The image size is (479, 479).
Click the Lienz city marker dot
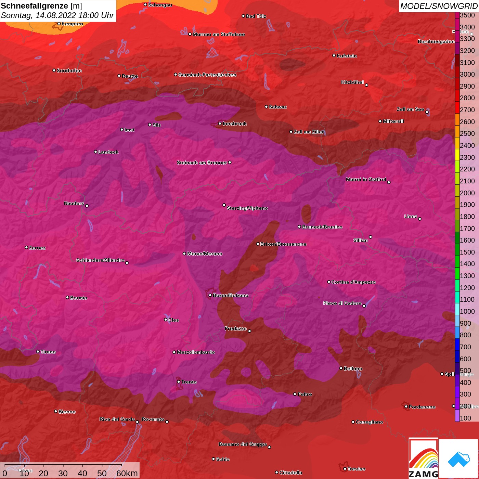(x=420, y=219)
